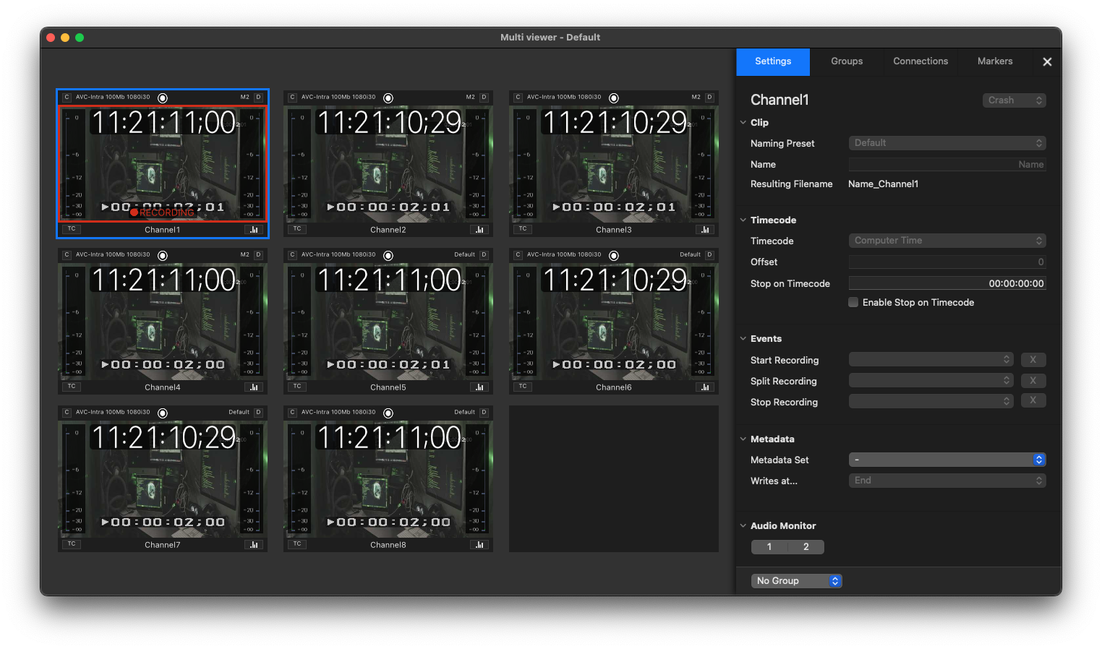
Task: Open the Start Recording event dropdown
Action: 931,359
